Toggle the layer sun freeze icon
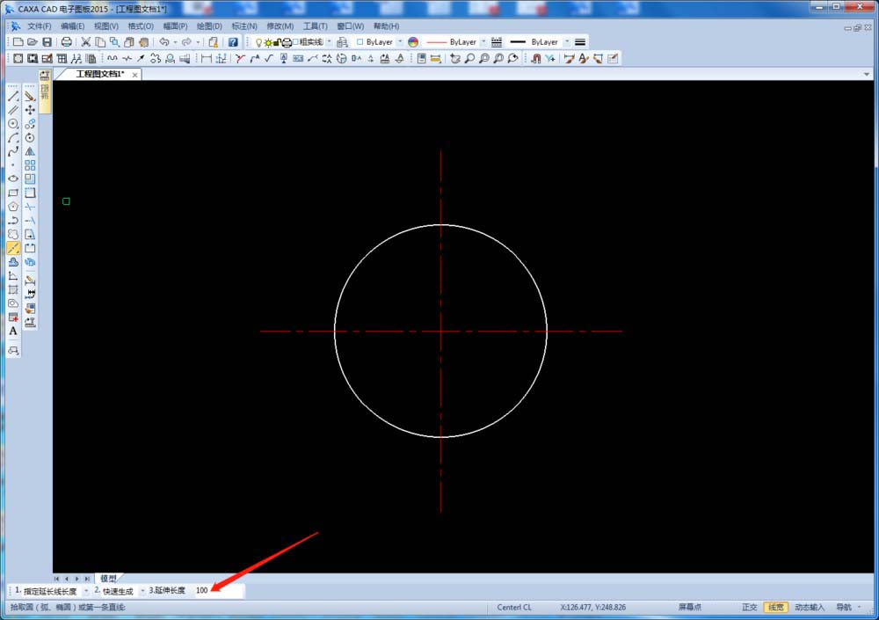The image size is (879, 620). coord(268,42)
